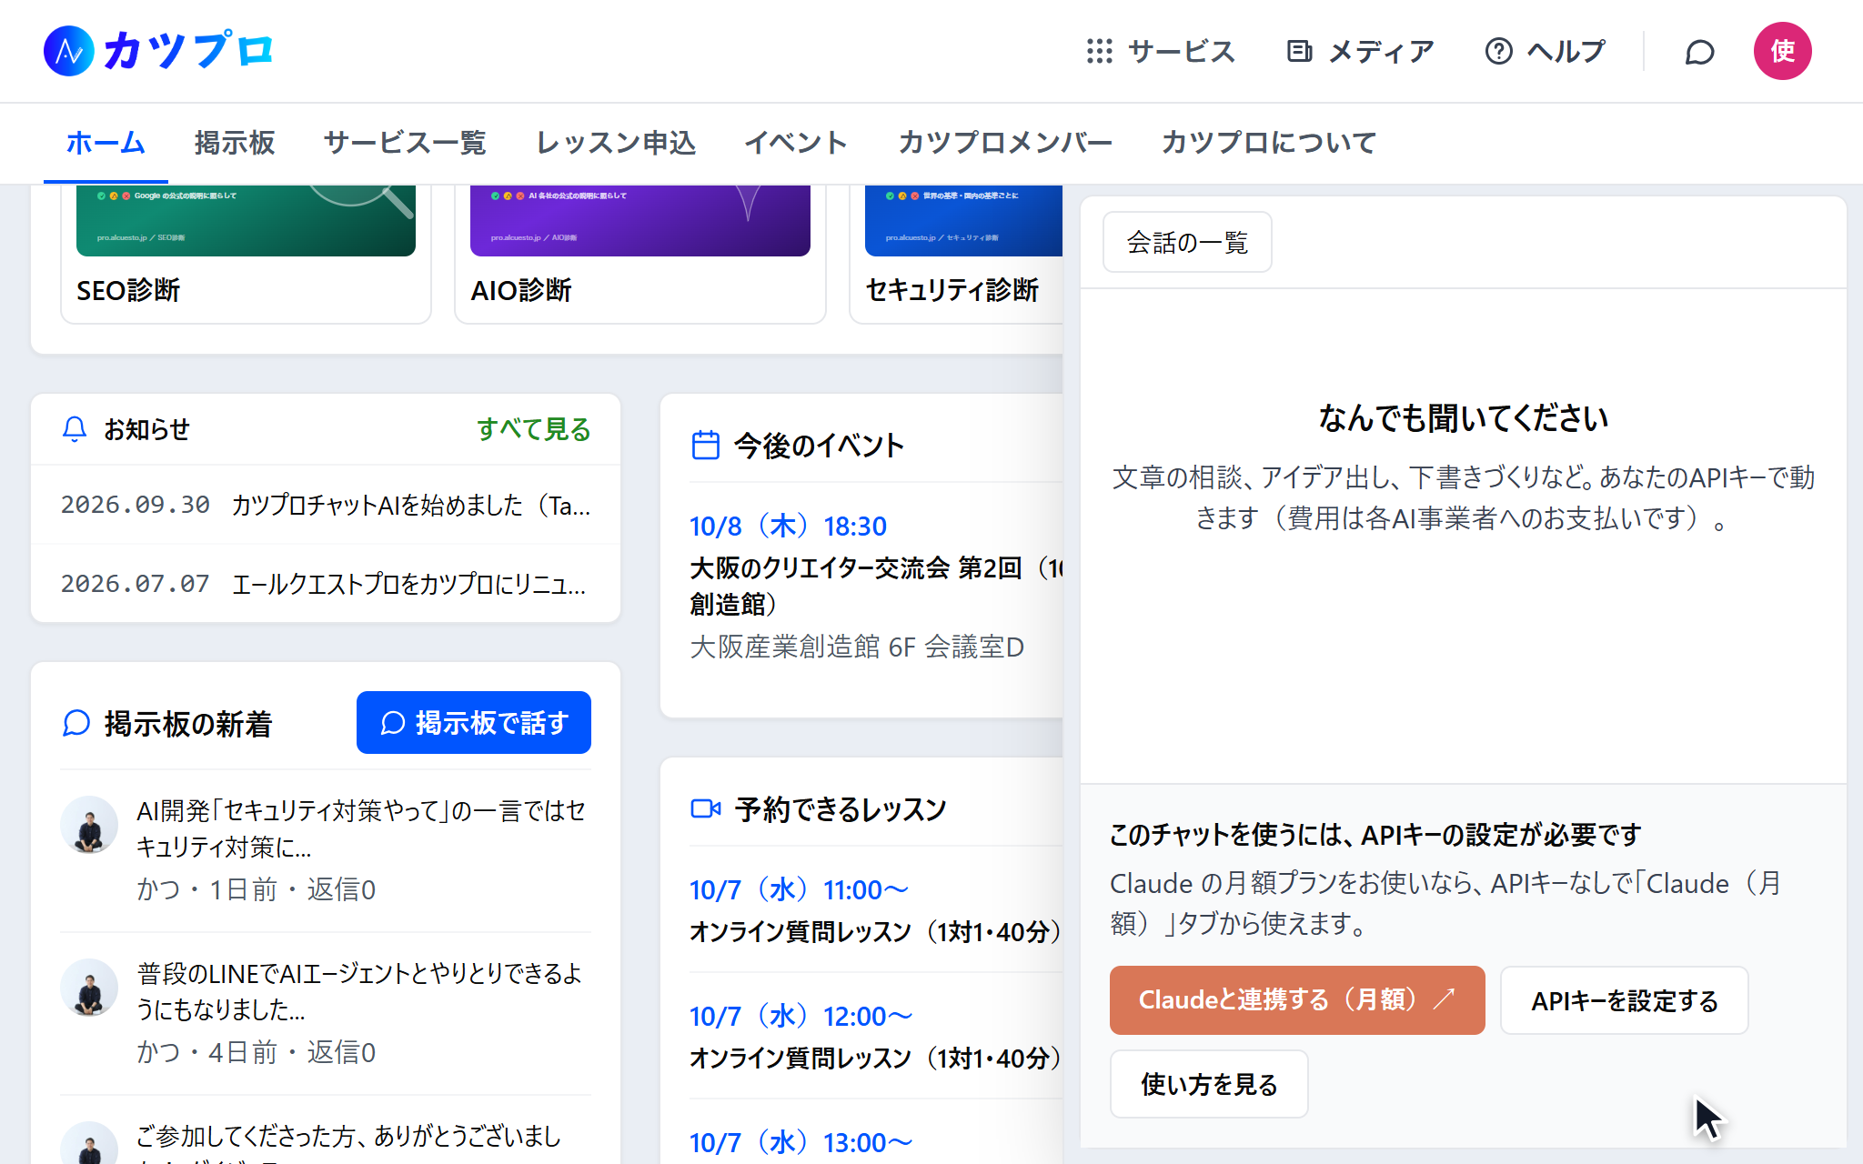
Task: Click the なんでも聞いてください heading
Action: pos(1463,417)
